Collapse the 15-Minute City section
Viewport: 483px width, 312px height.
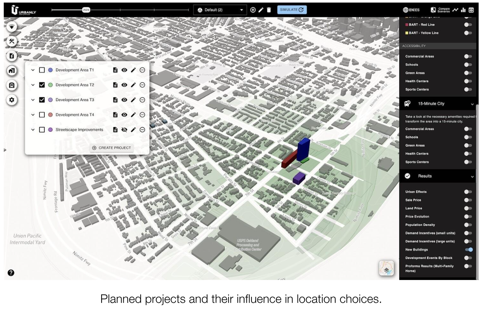[472, 104]
